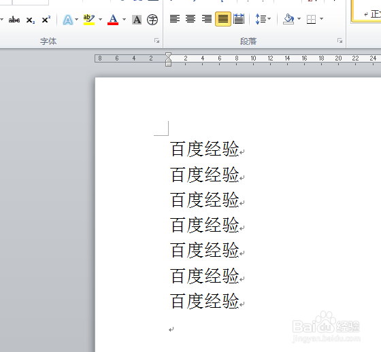Open highlight color dropdown arrow

click(100, 20)
